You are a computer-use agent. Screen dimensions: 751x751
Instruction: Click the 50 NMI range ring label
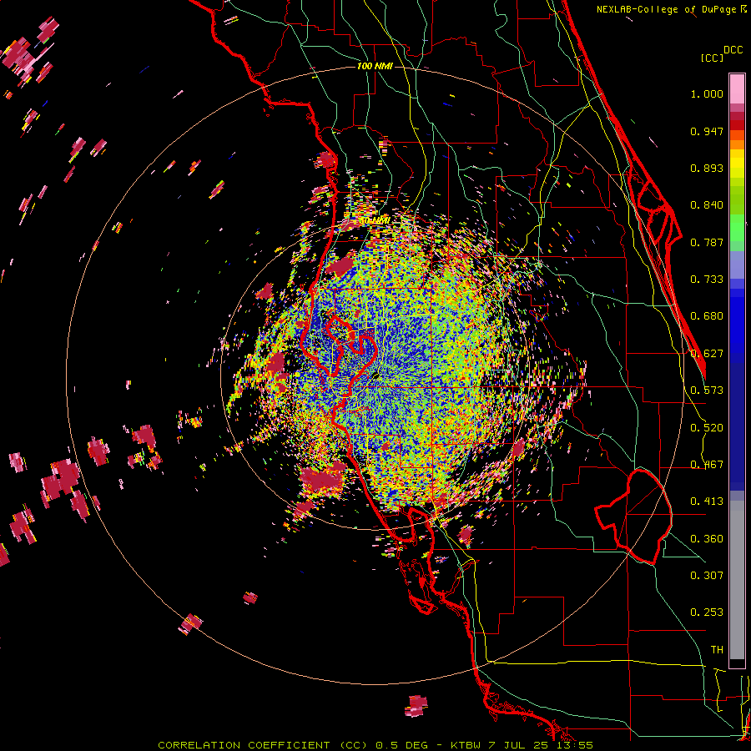374,221
